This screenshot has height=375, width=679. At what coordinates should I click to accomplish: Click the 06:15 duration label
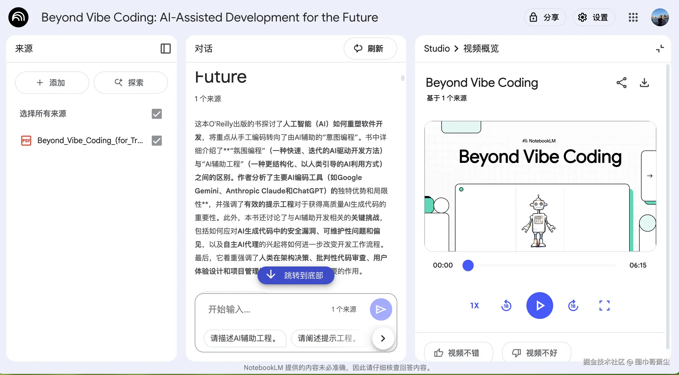(x=638, y=265)
